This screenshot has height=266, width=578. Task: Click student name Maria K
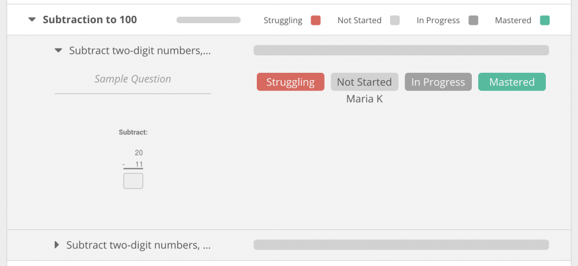click(364, 99)
